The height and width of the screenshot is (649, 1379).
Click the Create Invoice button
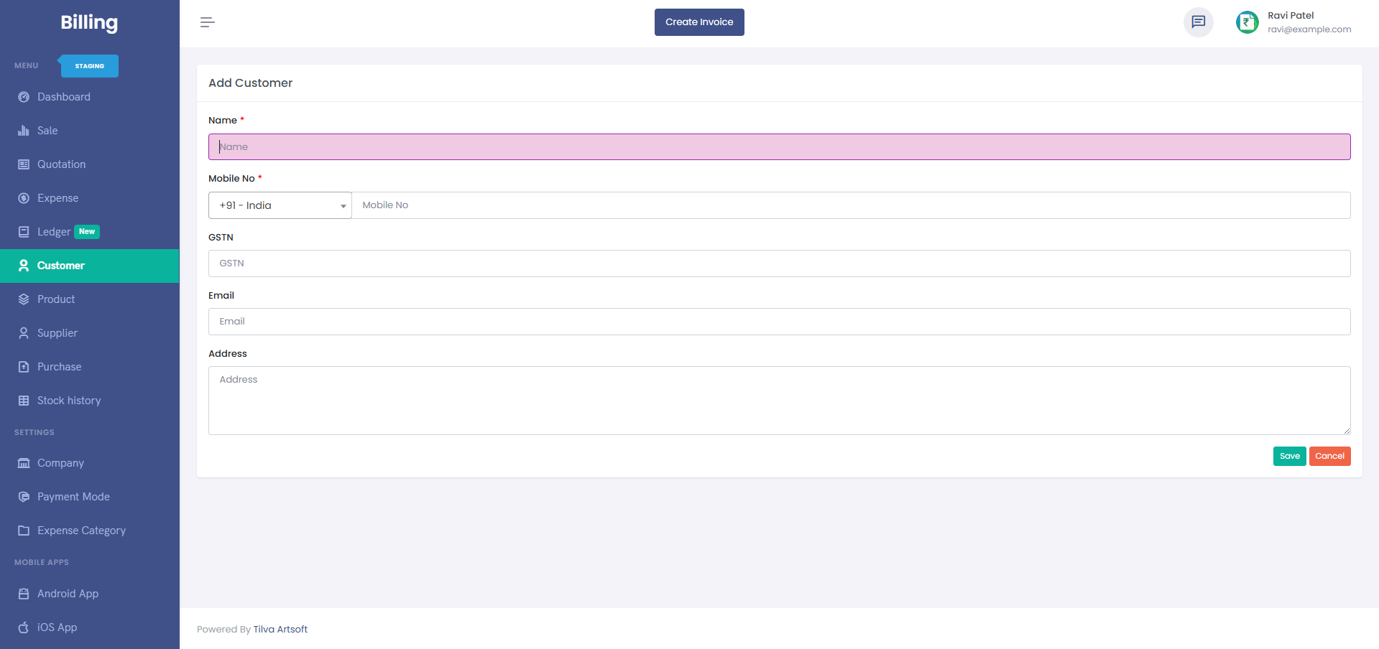click(698, 22)
